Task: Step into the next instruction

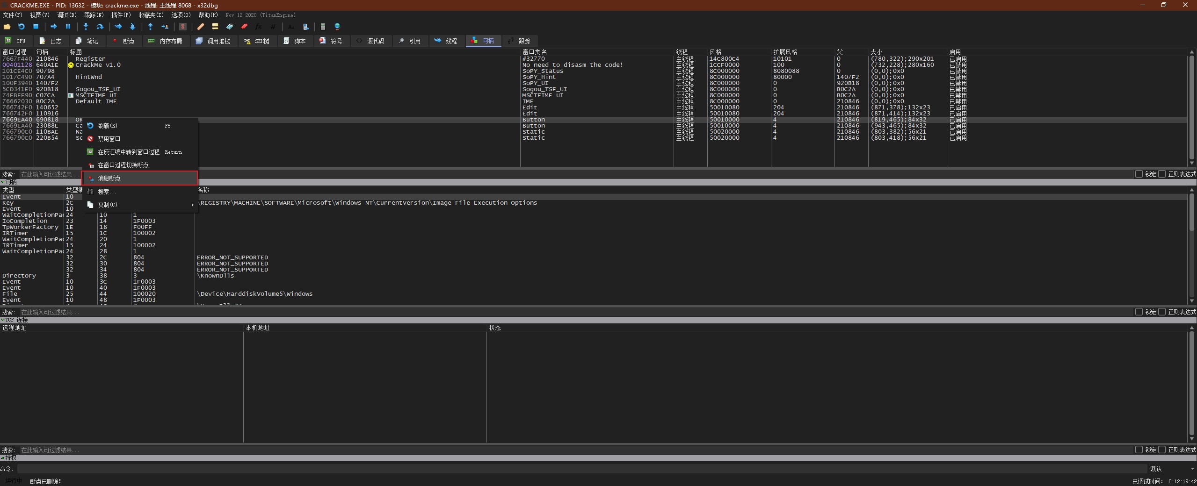Action: [x=86, y=27]
